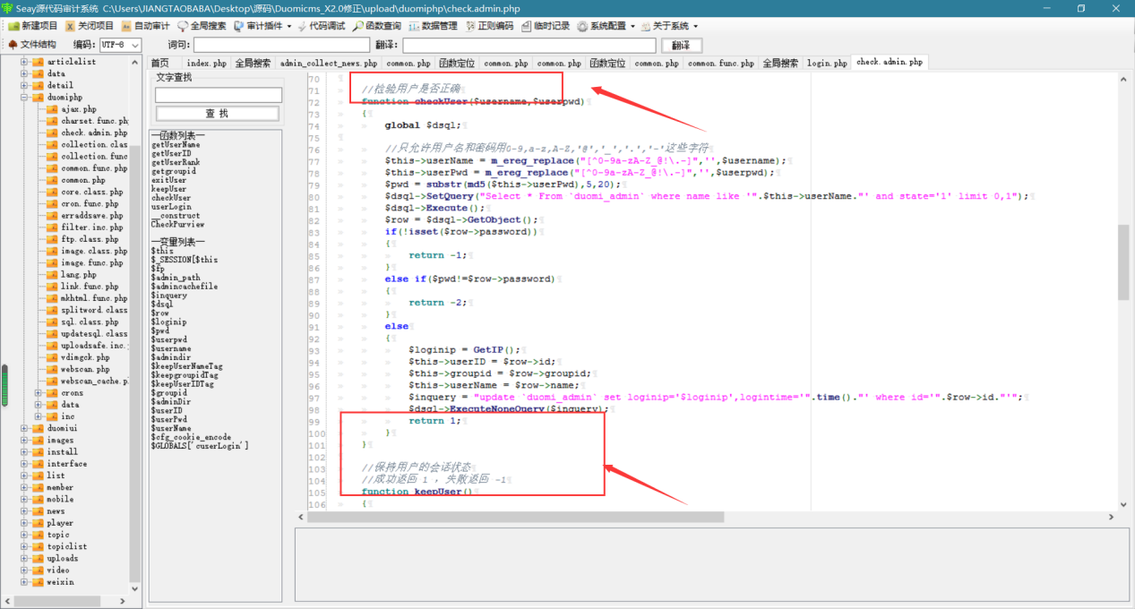Start 自动审计 from the toolbar
Screen dimensions: 1135x609
click(x=145, y=26)
